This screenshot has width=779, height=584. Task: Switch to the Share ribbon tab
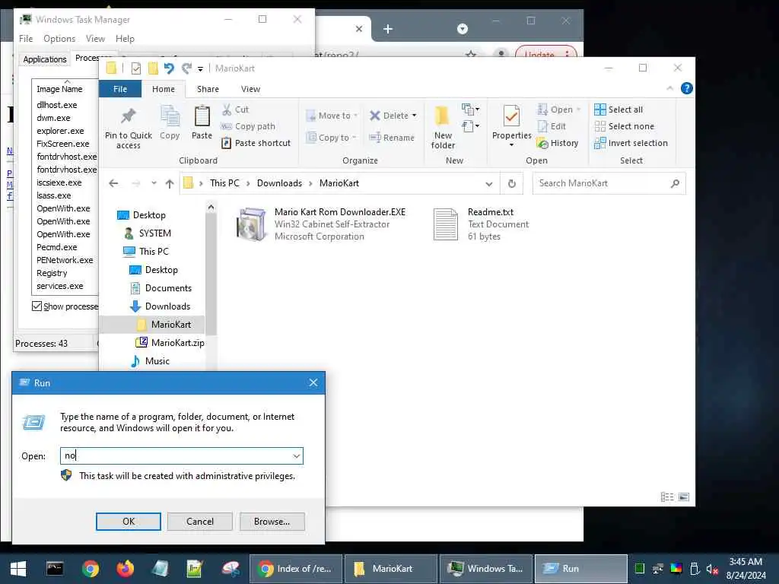pyautogui.click(x=208, y=89)
